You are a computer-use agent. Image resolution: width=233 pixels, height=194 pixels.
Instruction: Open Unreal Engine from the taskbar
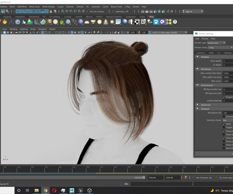(81, 190)
